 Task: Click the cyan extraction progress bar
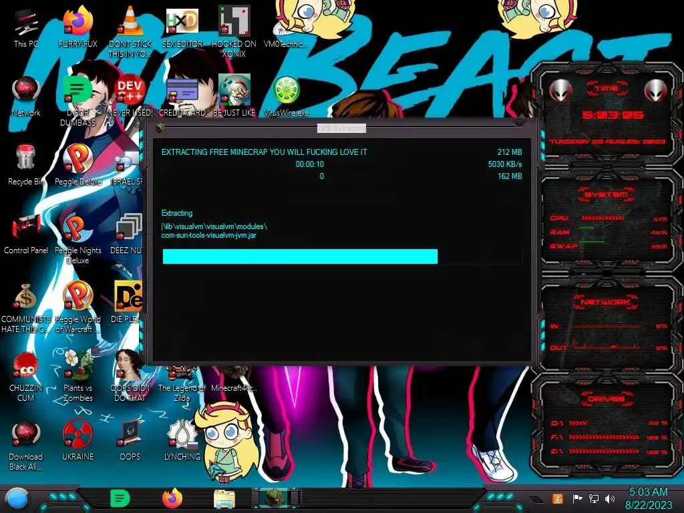click(x=342, y=256)
